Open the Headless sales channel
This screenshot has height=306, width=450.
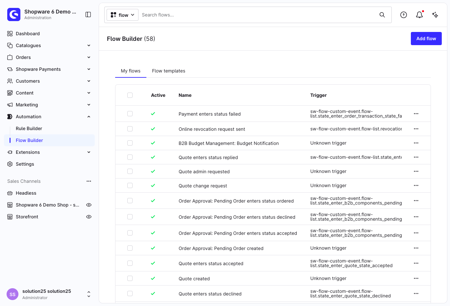click(26, 193)
